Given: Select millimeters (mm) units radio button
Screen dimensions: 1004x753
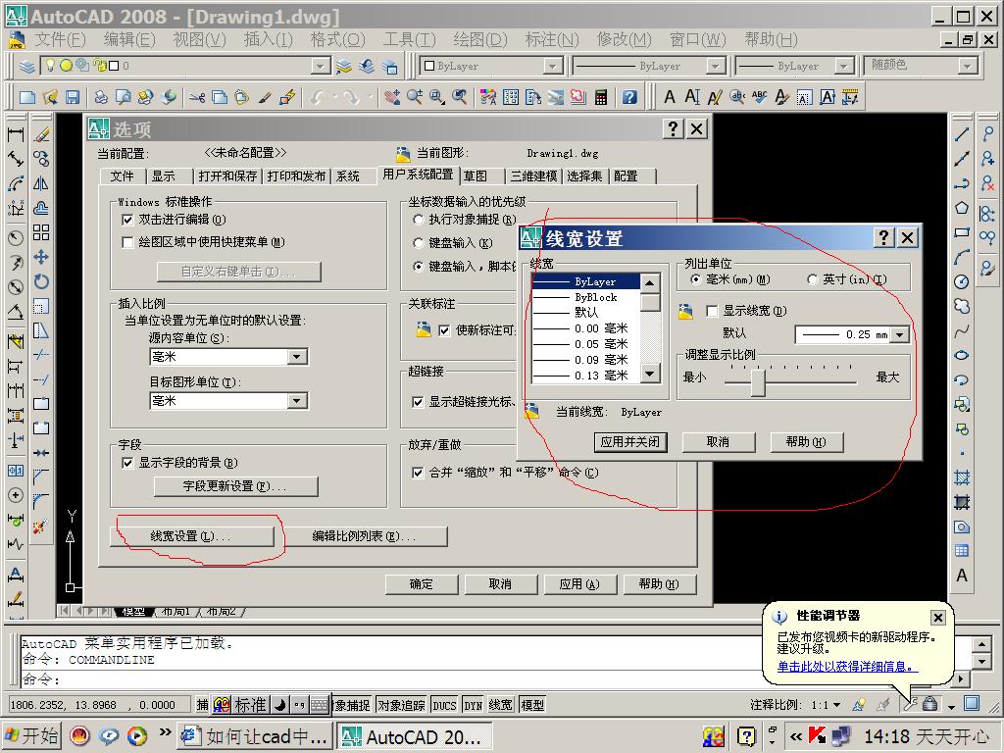Looking at the screenshot, I should click(696, 279).
